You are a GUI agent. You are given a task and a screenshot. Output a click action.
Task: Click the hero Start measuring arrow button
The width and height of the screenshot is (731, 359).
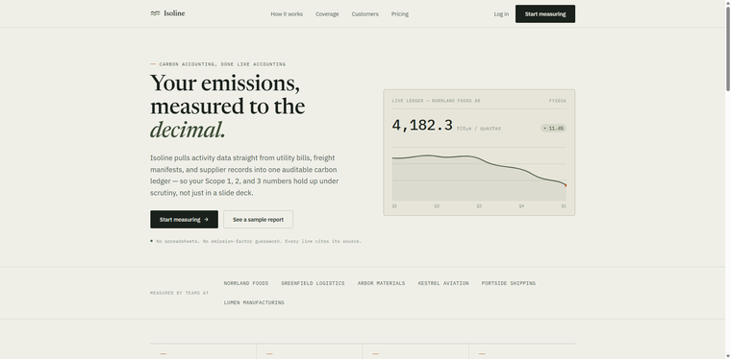184,220
